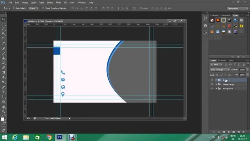Select the History Brush tool

pyautogui.click(x=4, y=63)
